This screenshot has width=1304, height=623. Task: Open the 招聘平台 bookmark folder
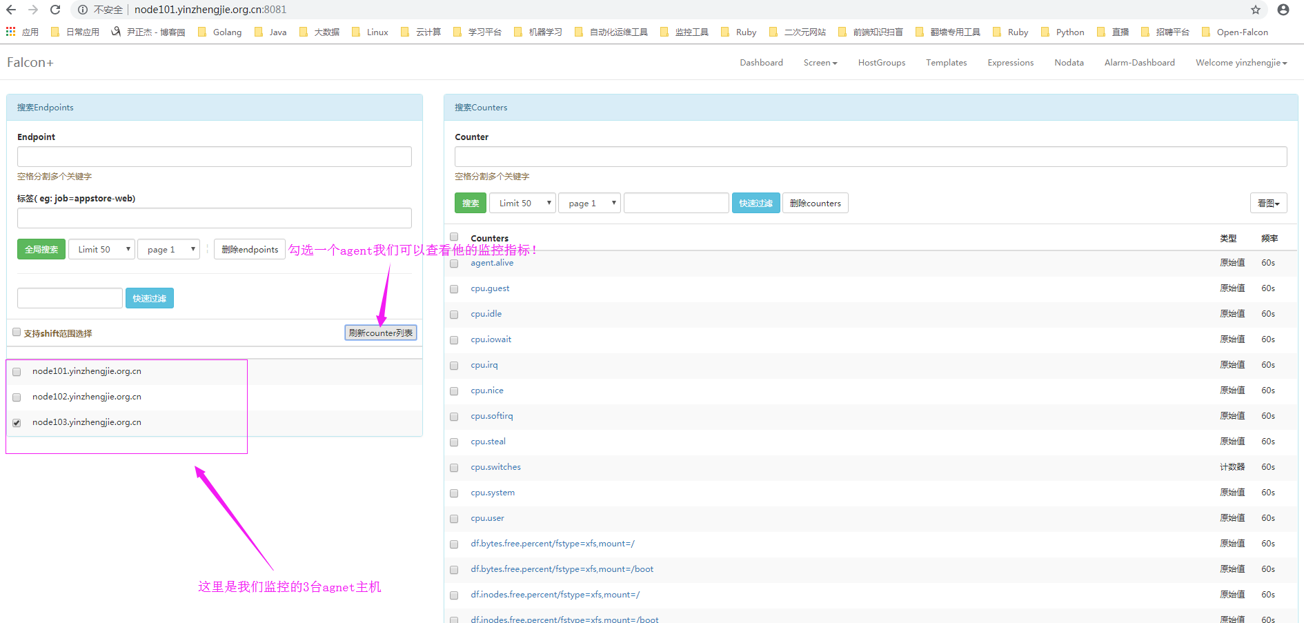pyautogui.click(x=1165, y=32)
